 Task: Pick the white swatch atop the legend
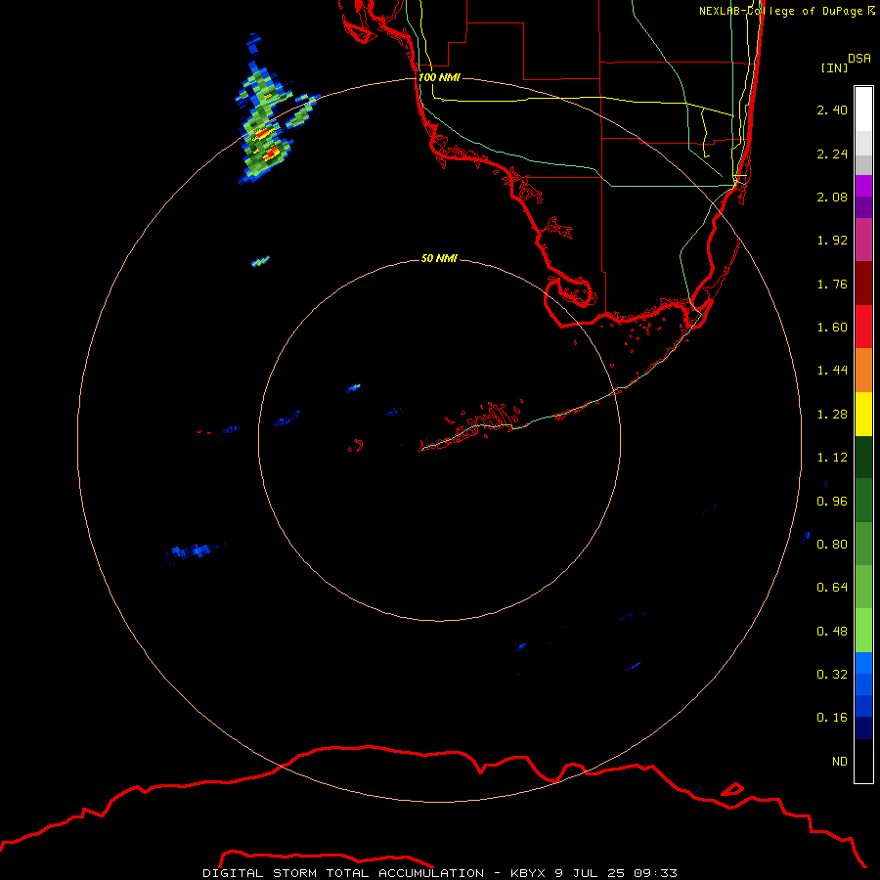(x=863, y=110)
